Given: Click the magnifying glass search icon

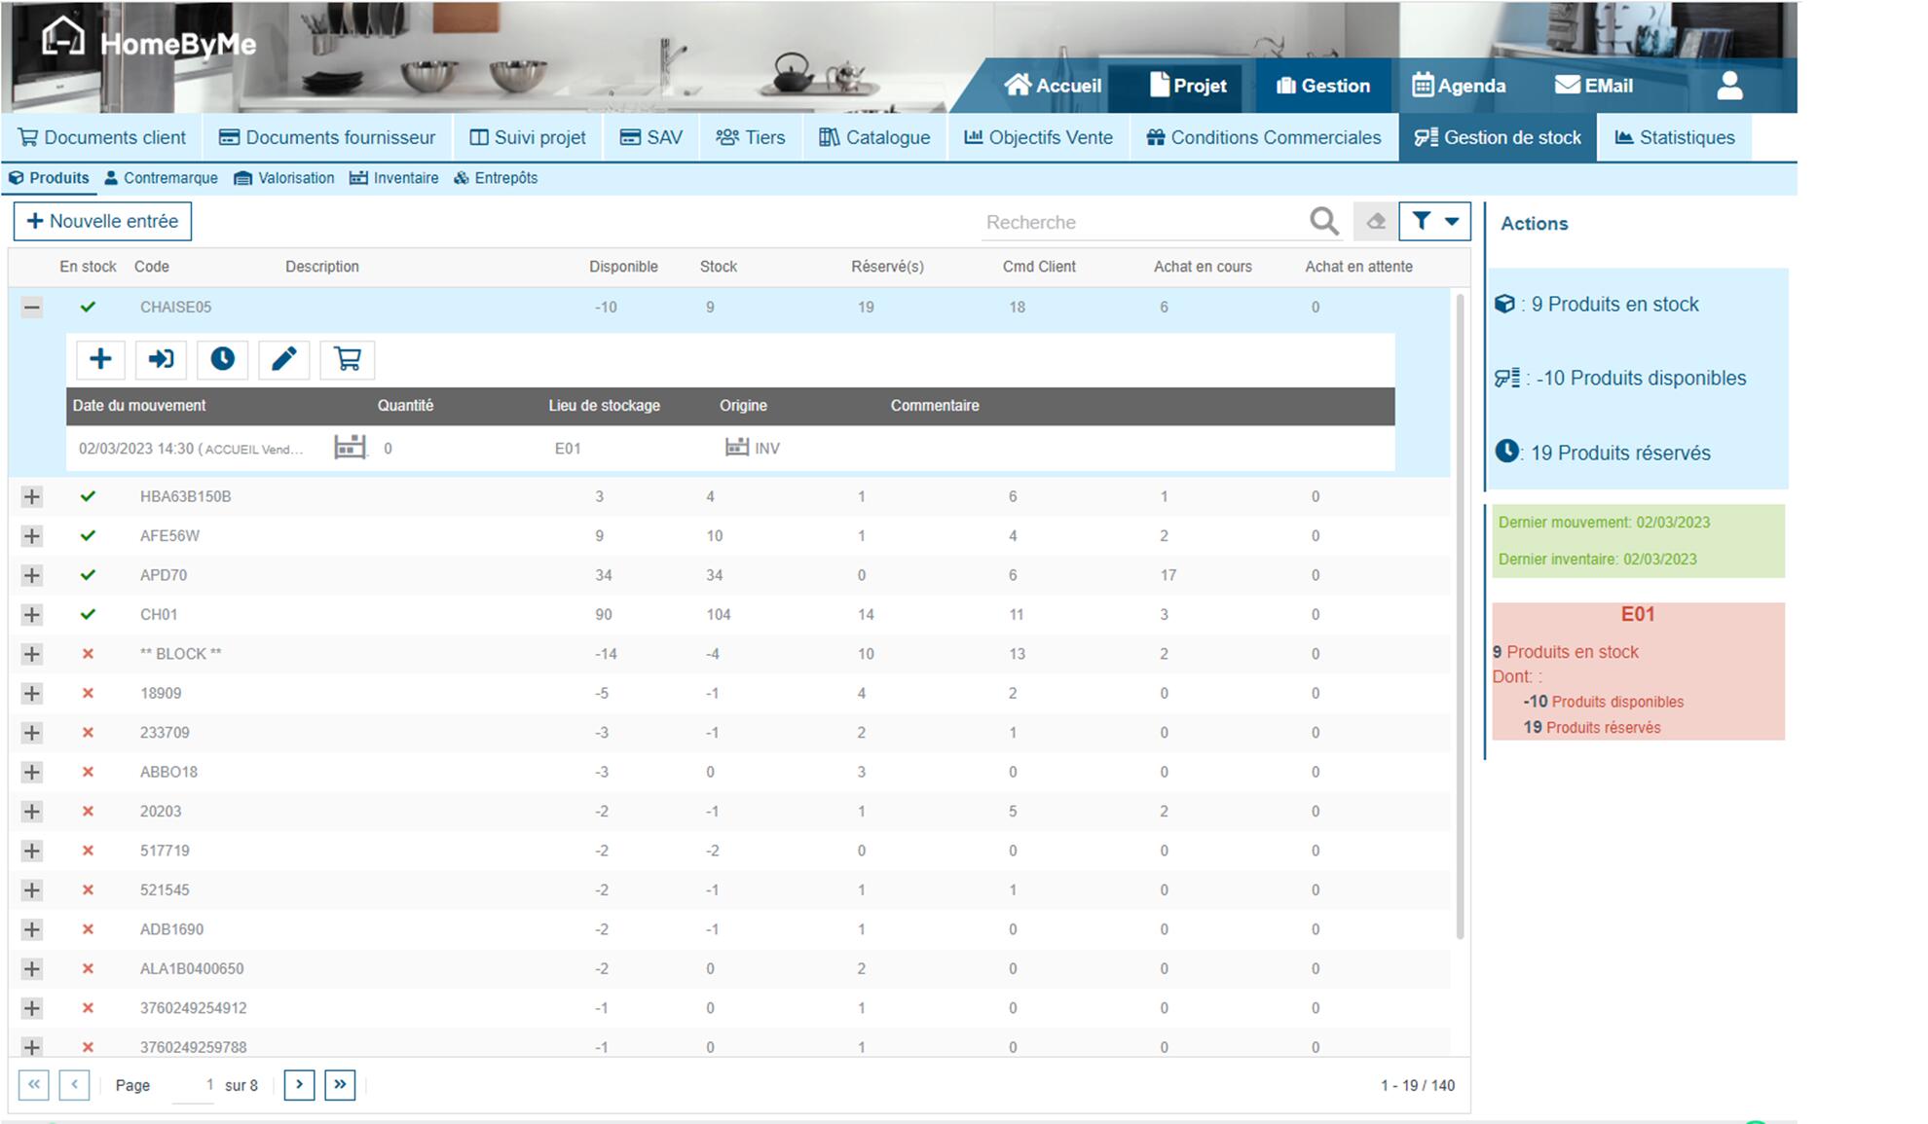Looking at the screenshot, I should [x=1323, y=222].
